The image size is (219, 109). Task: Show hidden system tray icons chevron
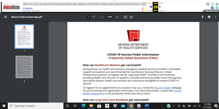174,106
